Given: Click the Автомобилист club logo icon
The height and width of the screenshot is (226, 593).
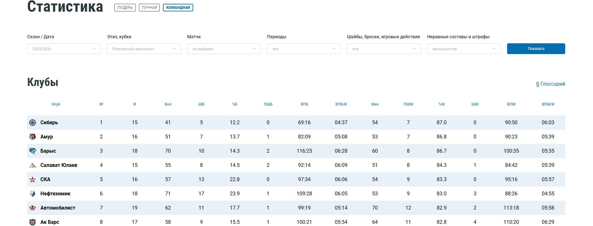Looking at the screenshot, I should tap(33, 208).
